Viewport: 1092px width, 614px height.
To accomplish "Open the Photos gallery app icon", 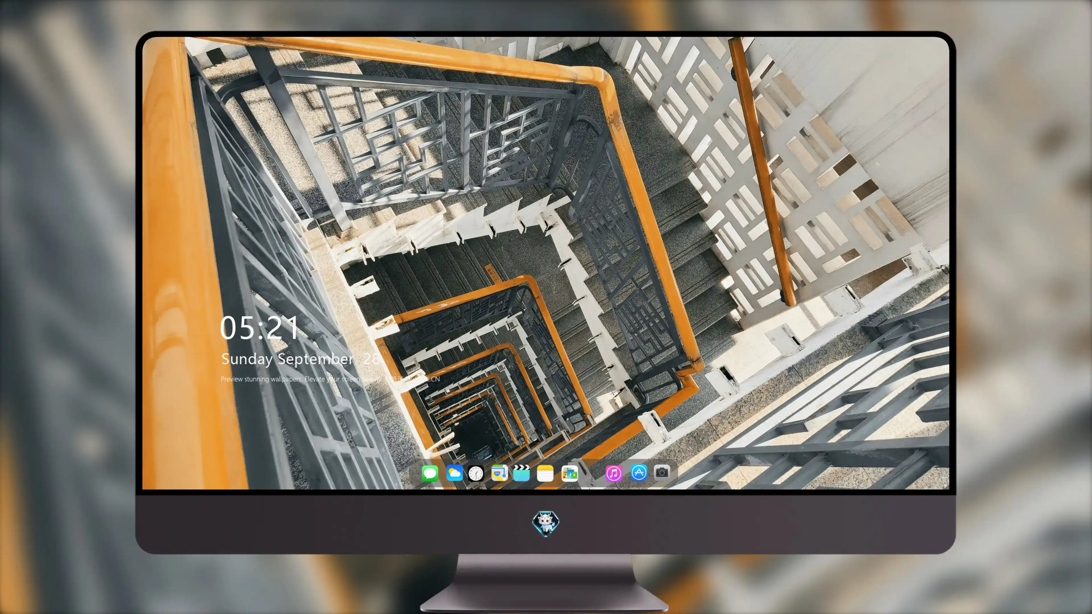I will pos(570,473).
